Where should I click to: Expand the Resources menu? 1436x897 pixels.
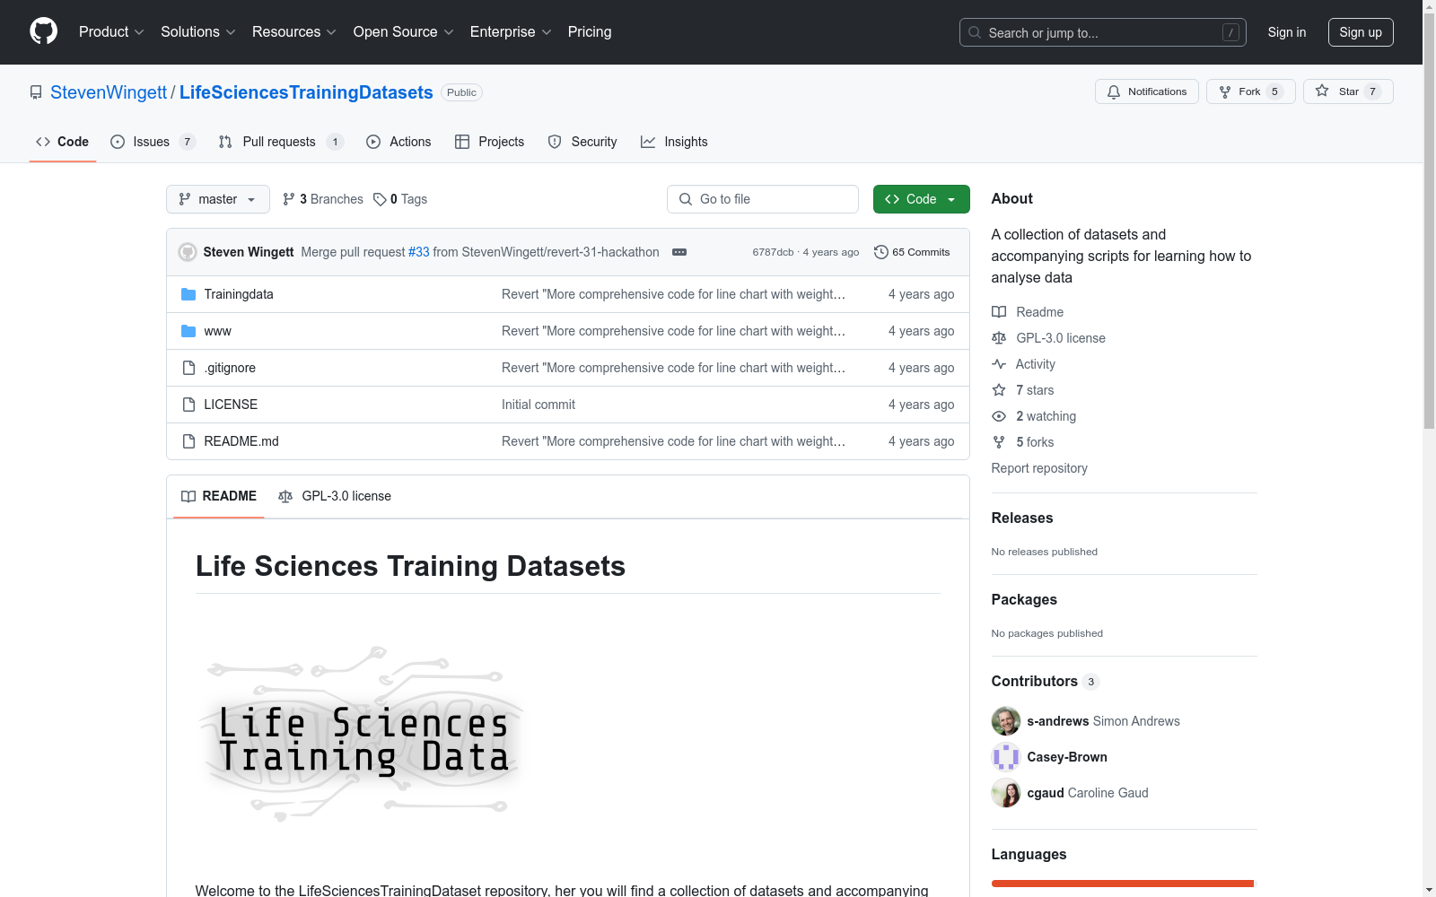click(x=293, y=31)
